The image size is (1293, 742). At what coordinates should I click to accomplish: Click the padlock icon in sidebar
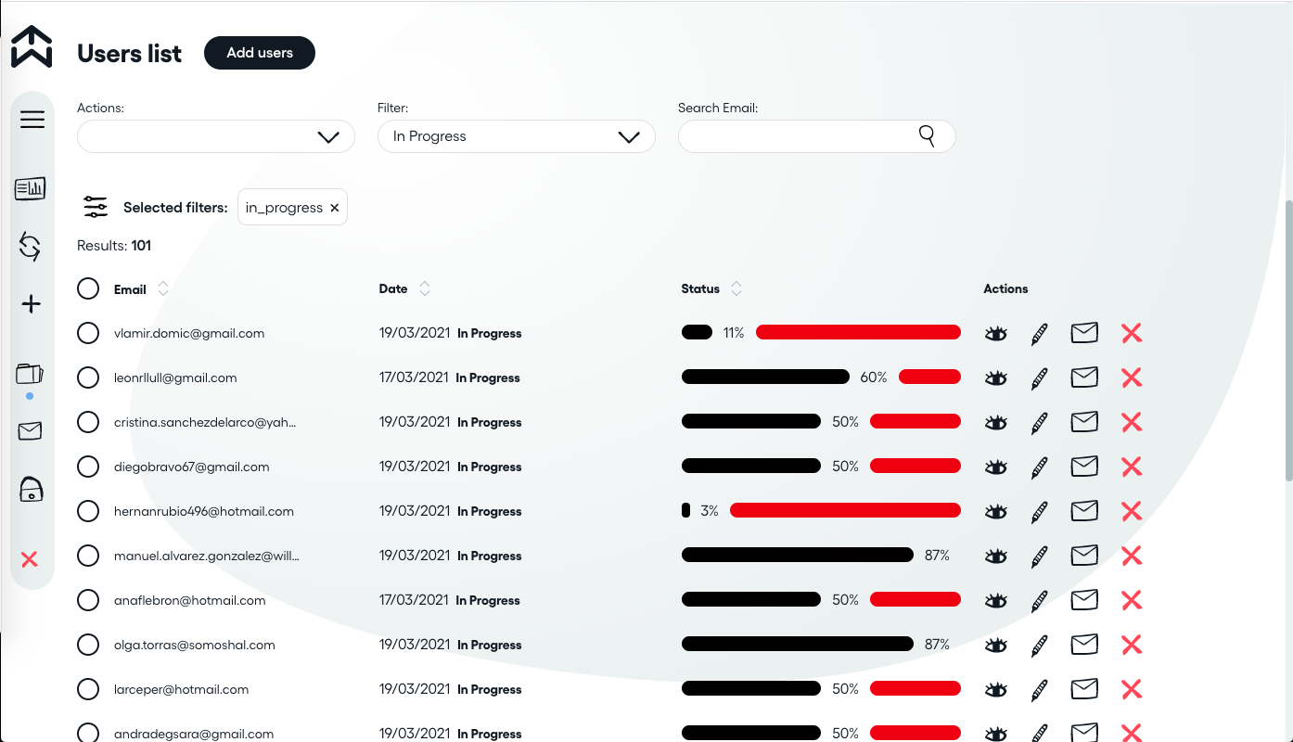(x=32, y=490)
